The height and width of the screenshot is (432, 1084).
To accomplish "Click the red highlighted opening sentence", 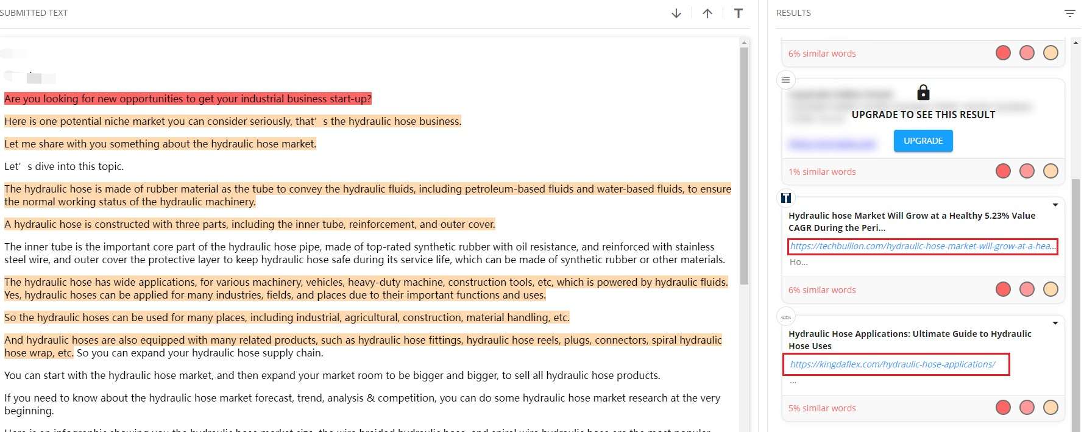I will coord(188,99).
